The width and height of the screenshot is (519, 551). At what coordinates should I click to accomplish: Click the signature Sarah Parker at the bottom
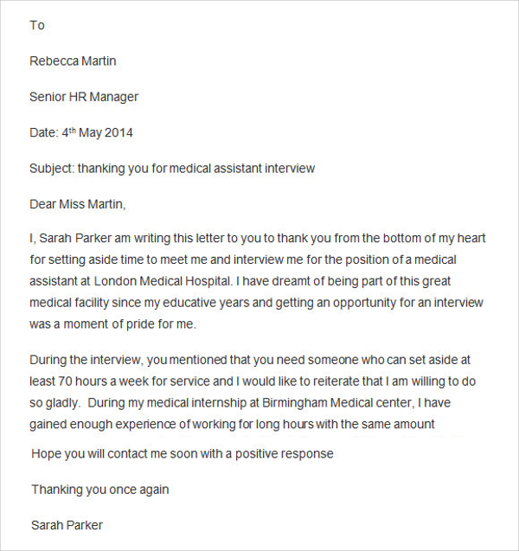pos(67,525)
